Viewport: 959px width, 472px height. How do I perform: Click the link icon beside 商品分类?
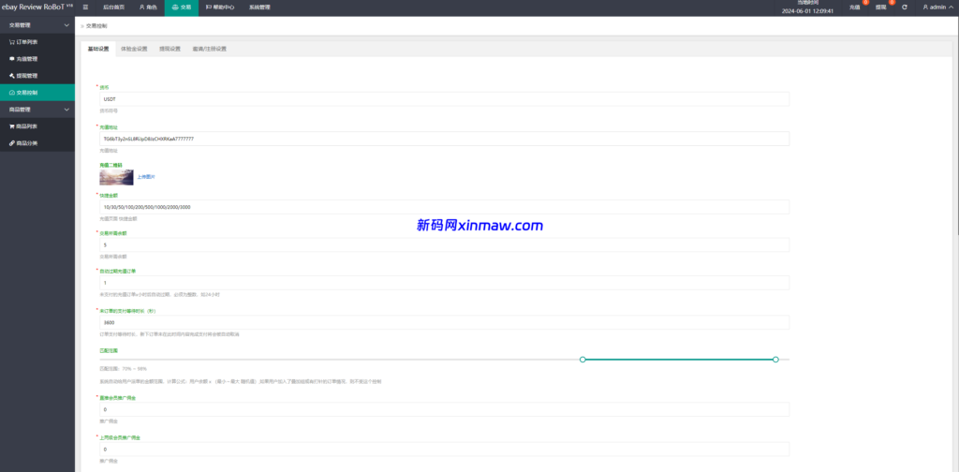point(12,143)
